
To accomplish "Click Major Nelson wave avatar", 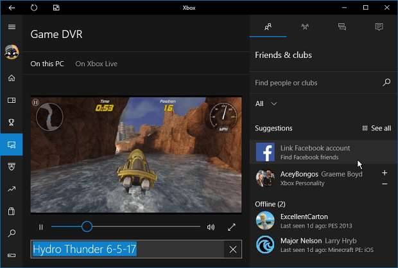I will (265, 245).
